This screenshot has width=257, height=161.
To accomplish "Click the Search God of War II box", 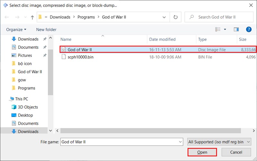I will tap(219, 17).
